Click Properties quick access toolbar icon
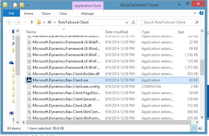The image size is (209, 136). coord(15,5)
